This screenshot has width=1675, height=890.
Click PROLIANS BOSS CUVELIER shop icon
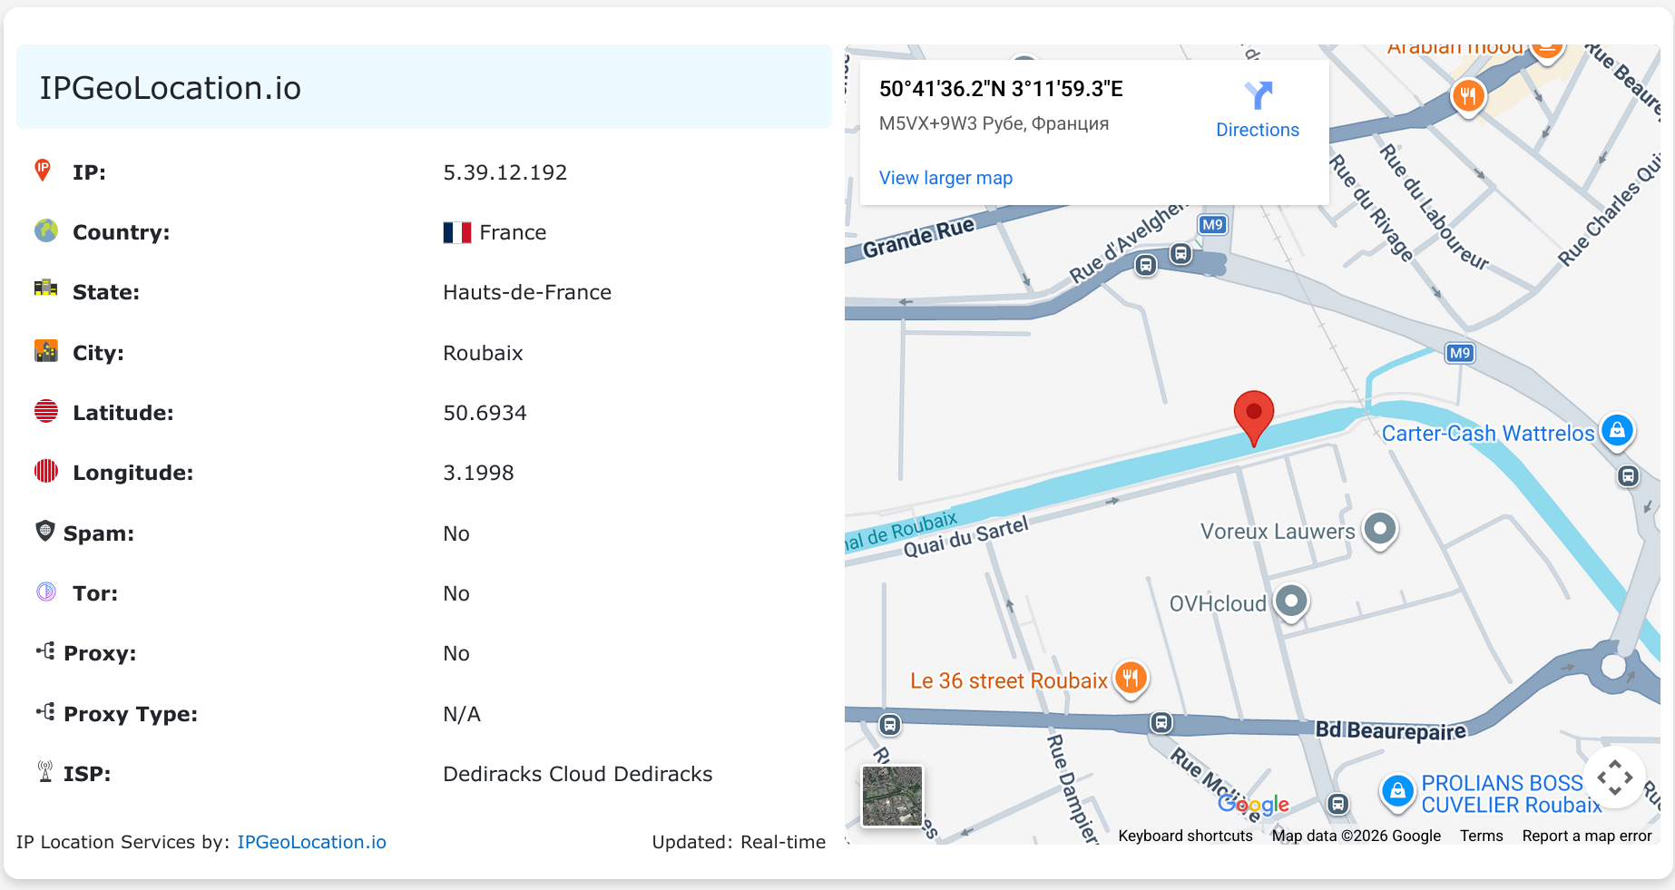click(x=1397, y=791)
